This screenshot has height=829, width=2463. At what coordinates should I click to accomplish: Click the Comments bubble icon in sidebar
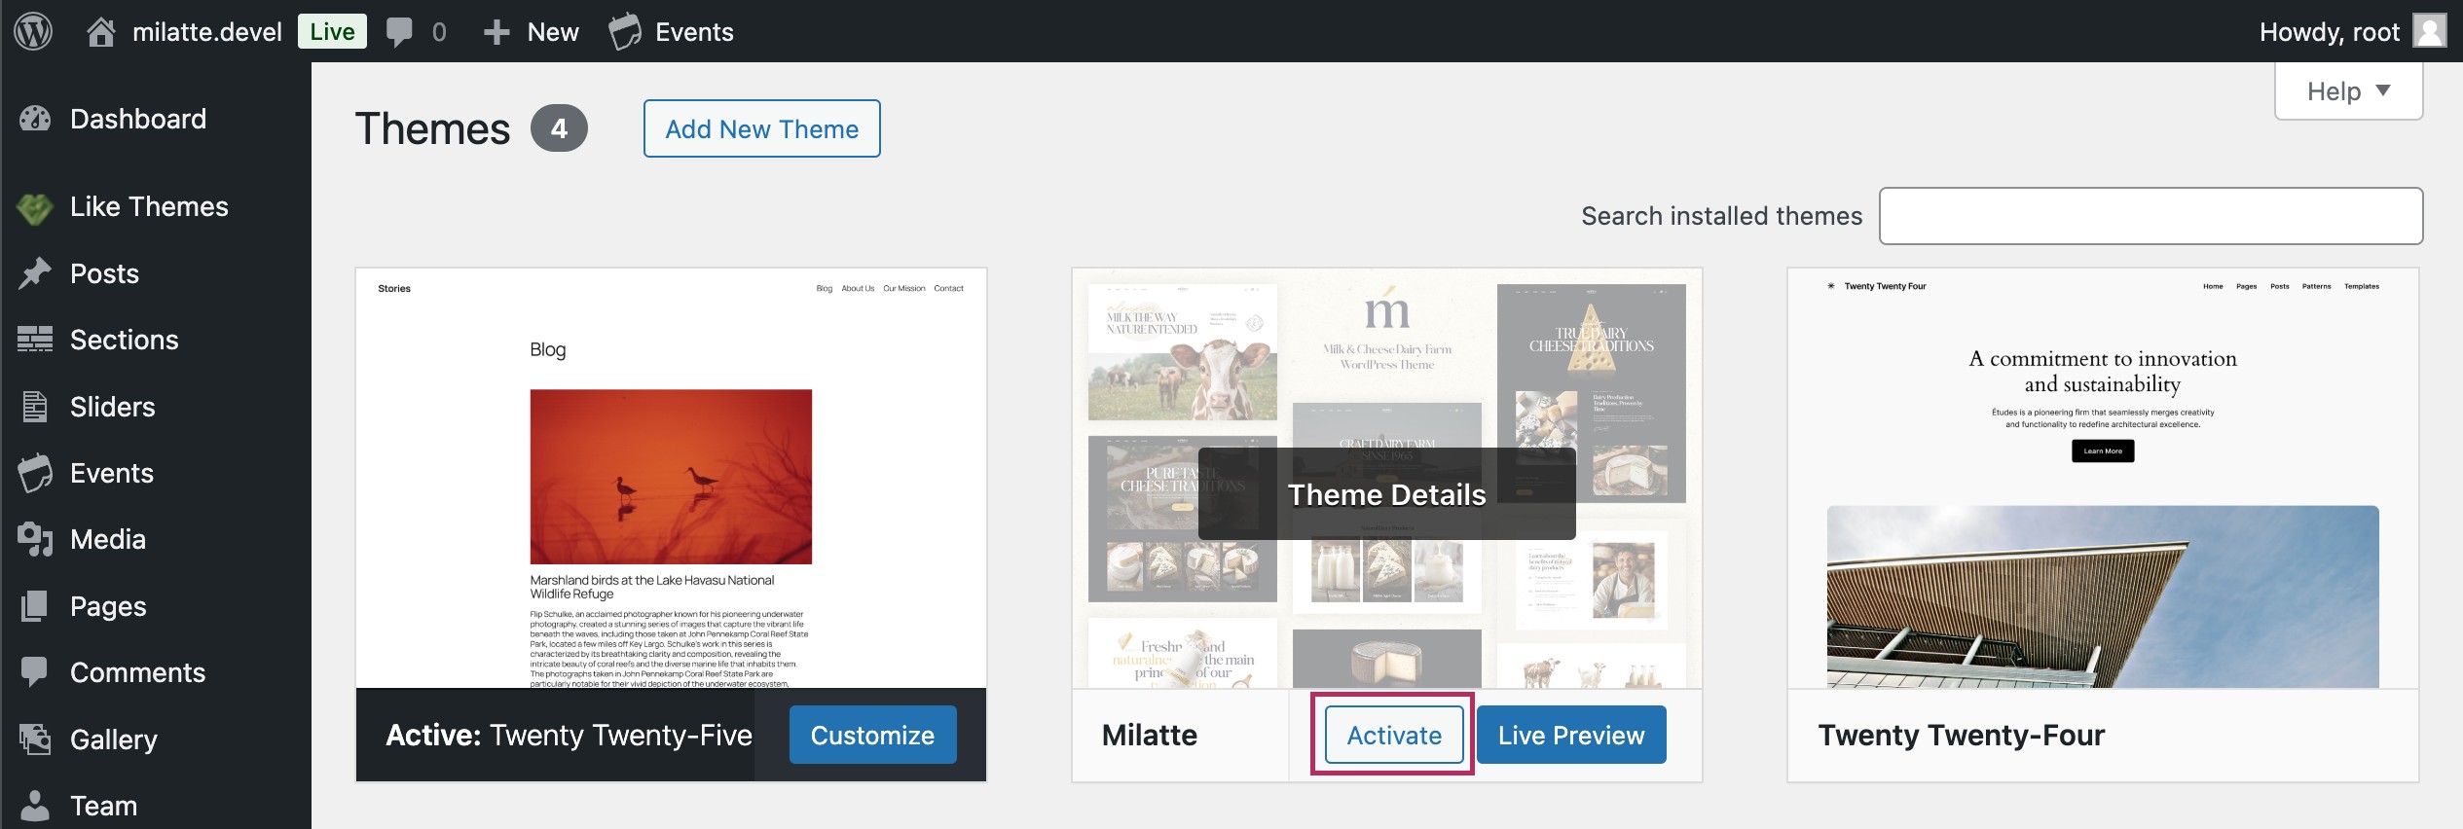[x=35, y=672]
